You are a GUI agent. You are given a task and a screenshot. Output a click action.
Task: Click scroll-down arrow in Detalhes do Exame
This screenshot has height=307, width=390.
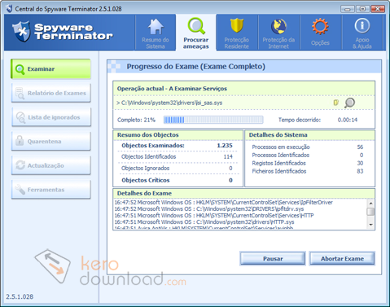[x=370, y=225]
